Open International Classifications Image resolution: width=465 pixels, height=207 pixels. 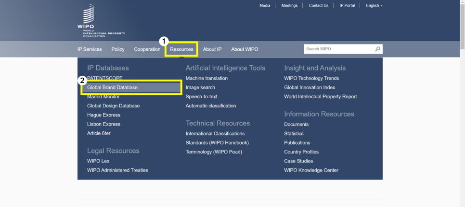[215, 134]
